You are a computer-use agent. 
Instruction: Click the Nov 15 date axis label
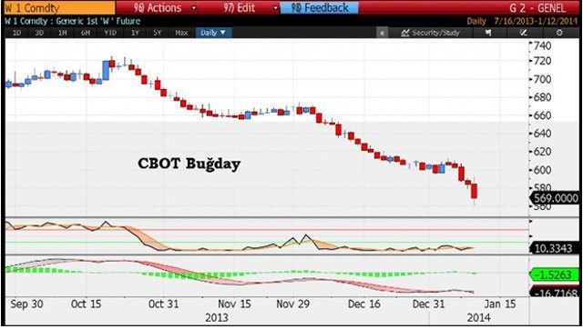(234, 304)
